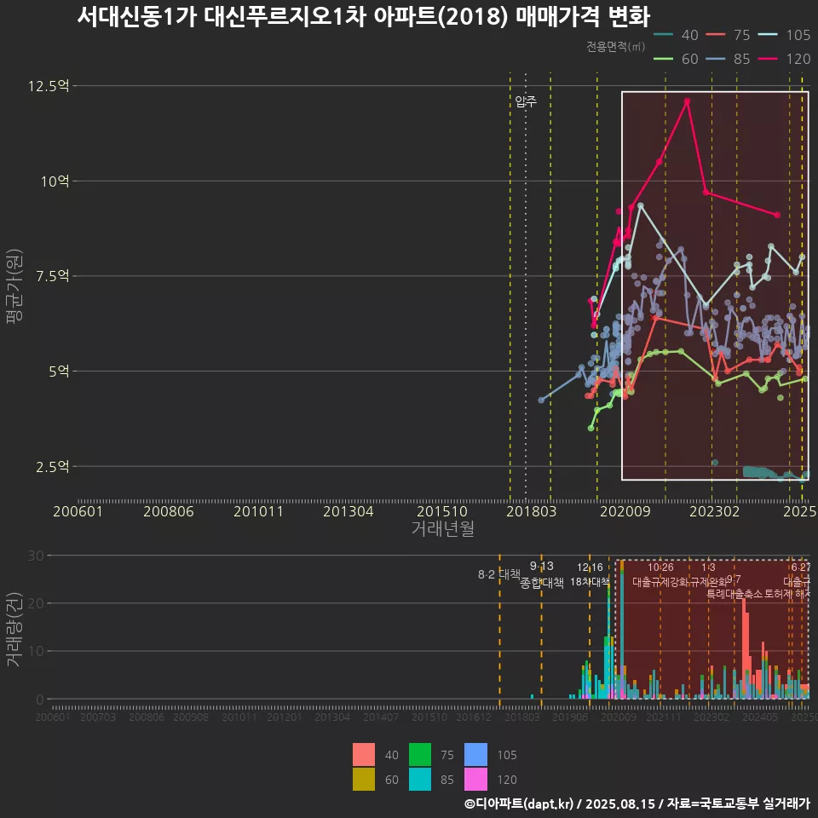Screen dimensions: 818x818
Task: Click the pale cyan 105㎡ line's peak point above 9억
Action: (641, 205)
